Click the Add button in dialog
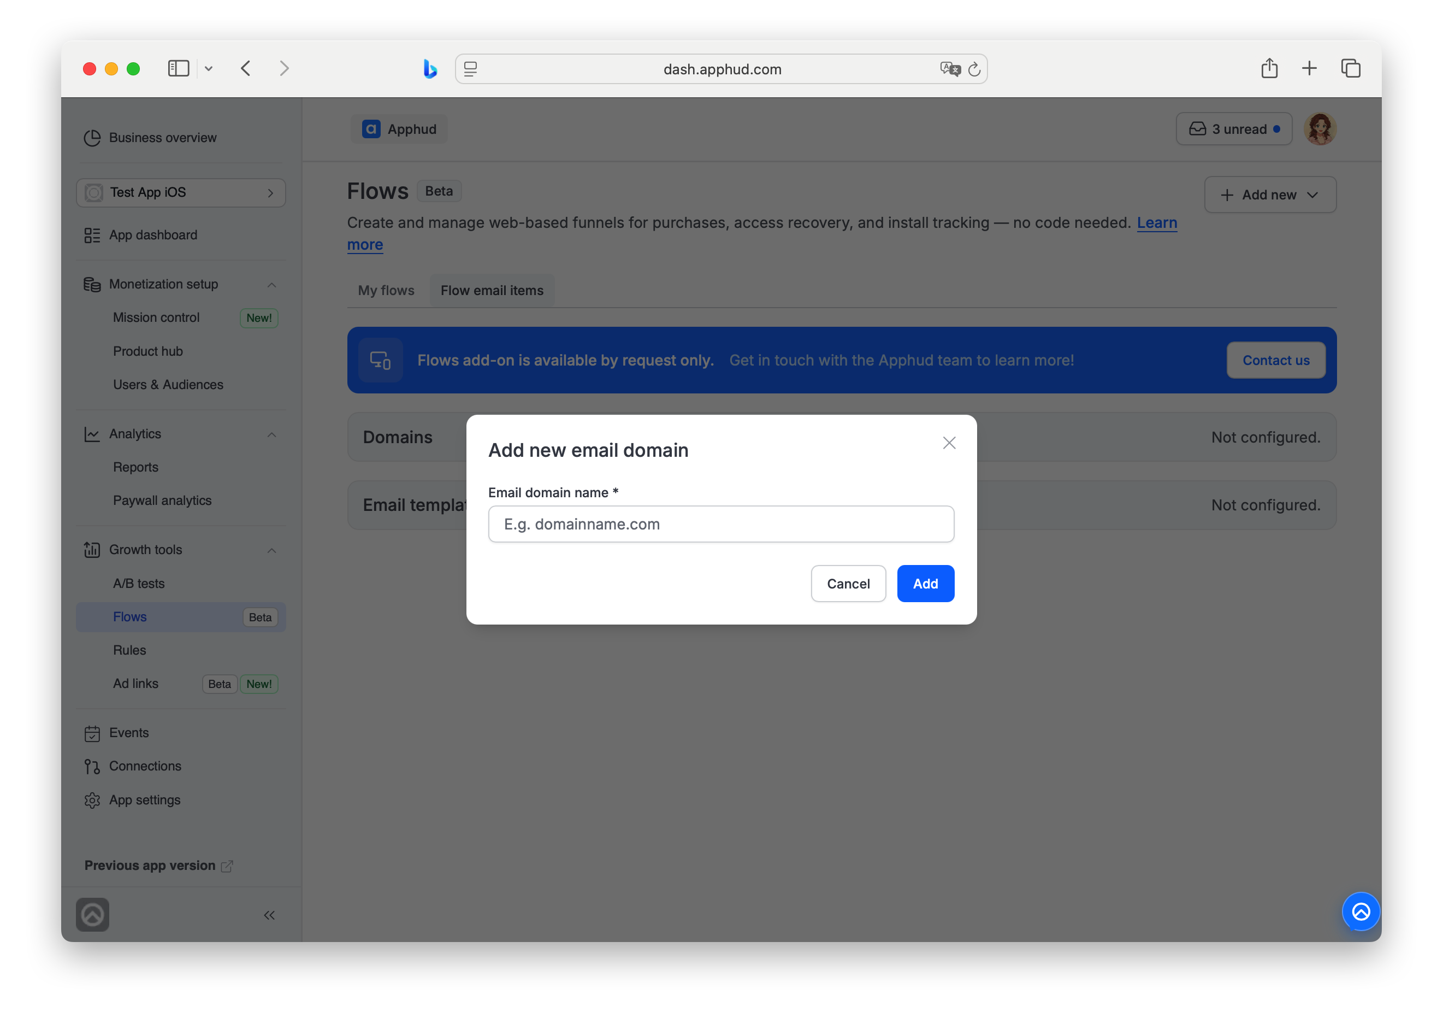 (x=925, y=584)
